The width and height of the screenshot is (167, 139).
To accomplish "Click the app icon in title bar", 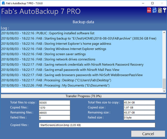I will (x=3, y=3).
